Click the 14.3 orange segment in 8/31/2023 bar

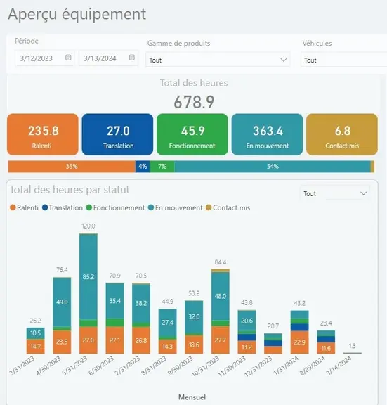point(167,347)
